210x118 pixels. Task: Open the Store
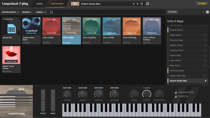pyautogui.click(x=202, y=4)
